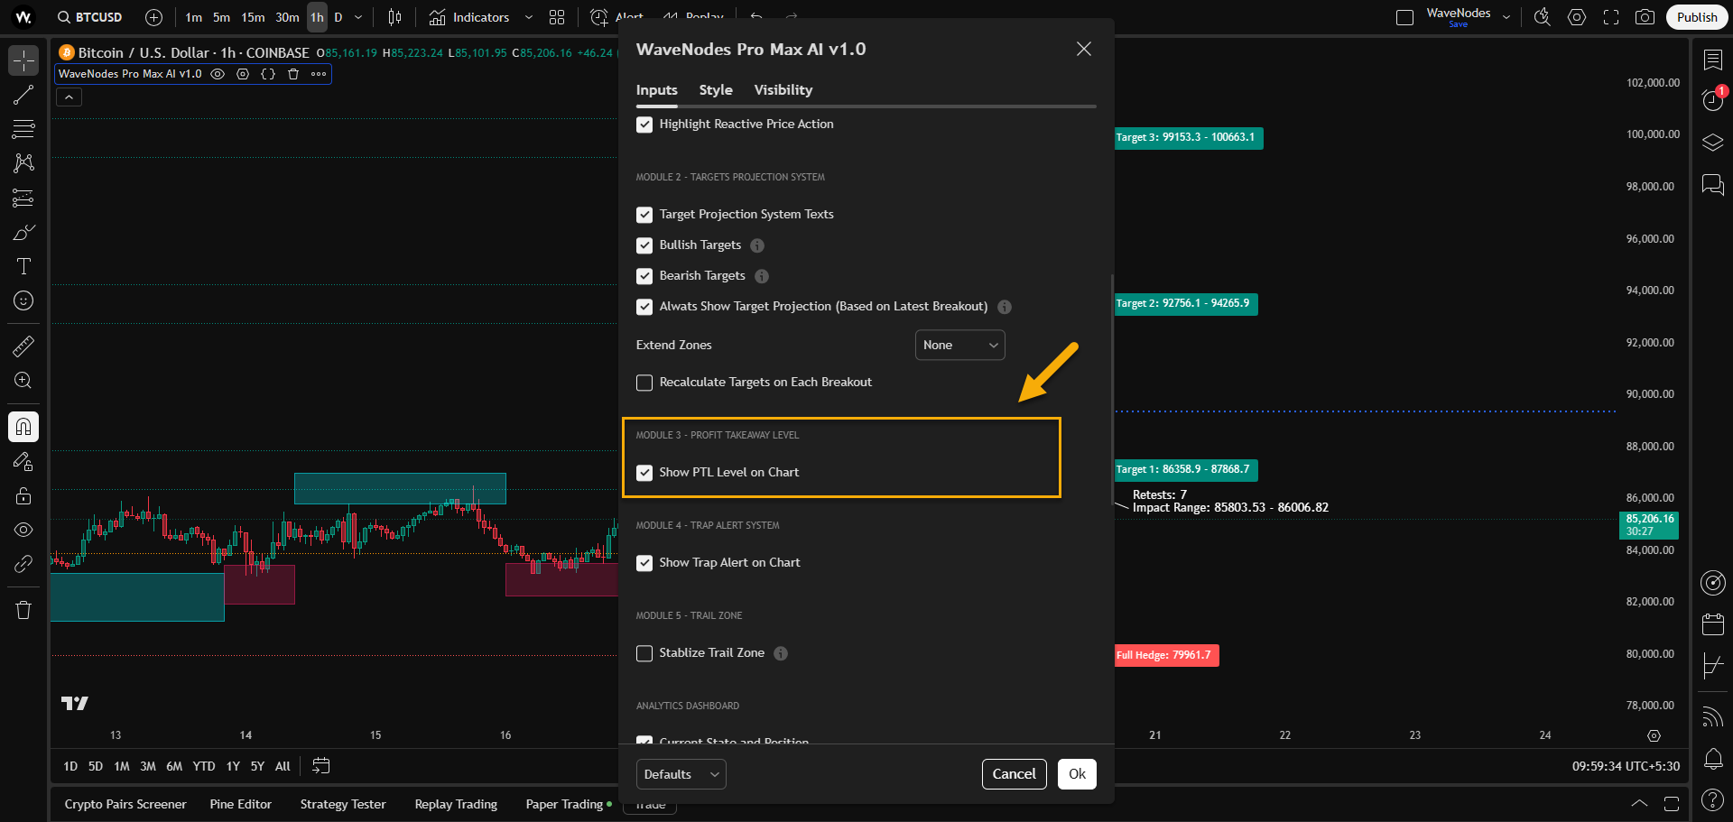Remove all drawings with the trash icon
Image resolution: width=1733 pixels, height=822 pixels.
23,610
